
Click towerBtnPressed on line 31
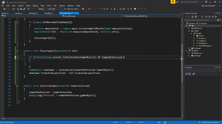112,57
